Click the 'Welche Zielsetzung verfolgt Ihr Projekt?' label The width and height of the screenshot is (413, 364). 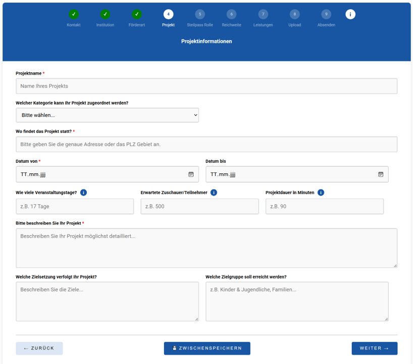pos(56,277)
